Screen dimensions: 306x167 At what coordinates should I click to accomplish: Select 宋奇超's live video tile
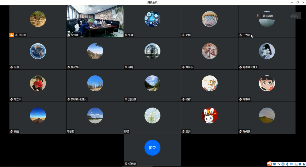tap(95, 21)
